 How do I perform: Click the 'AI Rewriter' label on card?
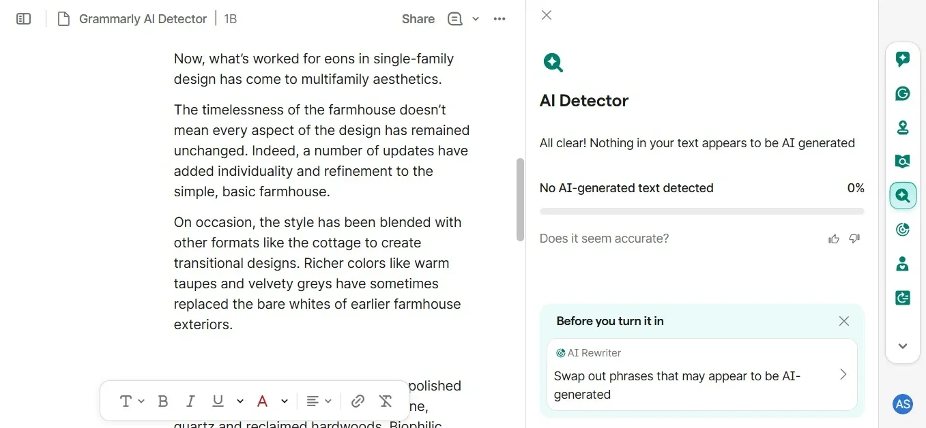click(x=594, y=353)
